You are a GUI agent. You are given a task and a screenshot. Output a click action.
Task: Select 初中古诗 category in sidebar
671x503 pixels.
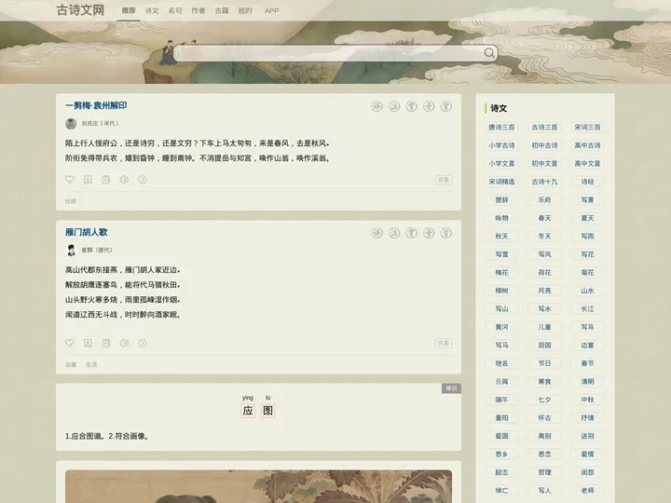pyautogui.click(x=544, y=145)
